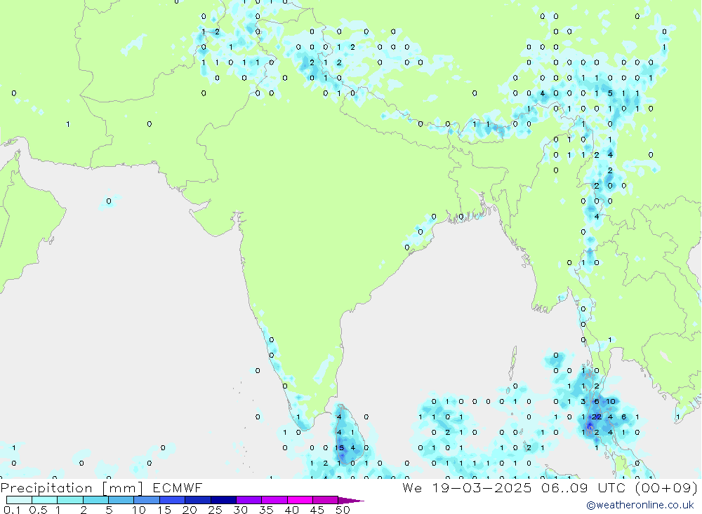702x514 pixels.
Task: Click the 1–2 mm legend color swatch
Action: click(69, 500)
